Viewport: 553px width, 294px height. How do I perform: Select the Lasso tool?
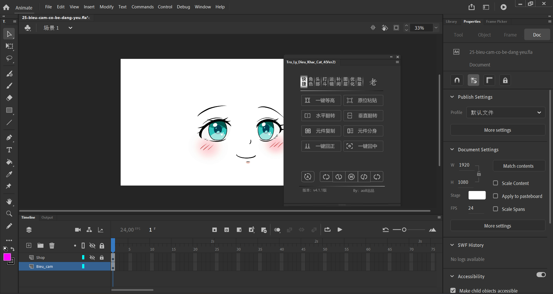point(9,59)
